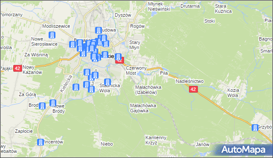Click the building marker on Brody label
This screenshot has height=158, width=273.
click(x=42, y=106)
